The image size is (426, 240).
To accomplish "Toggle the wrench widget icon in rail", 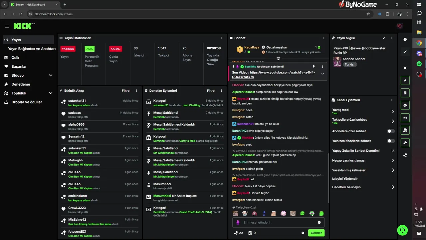I will (405, 143).
